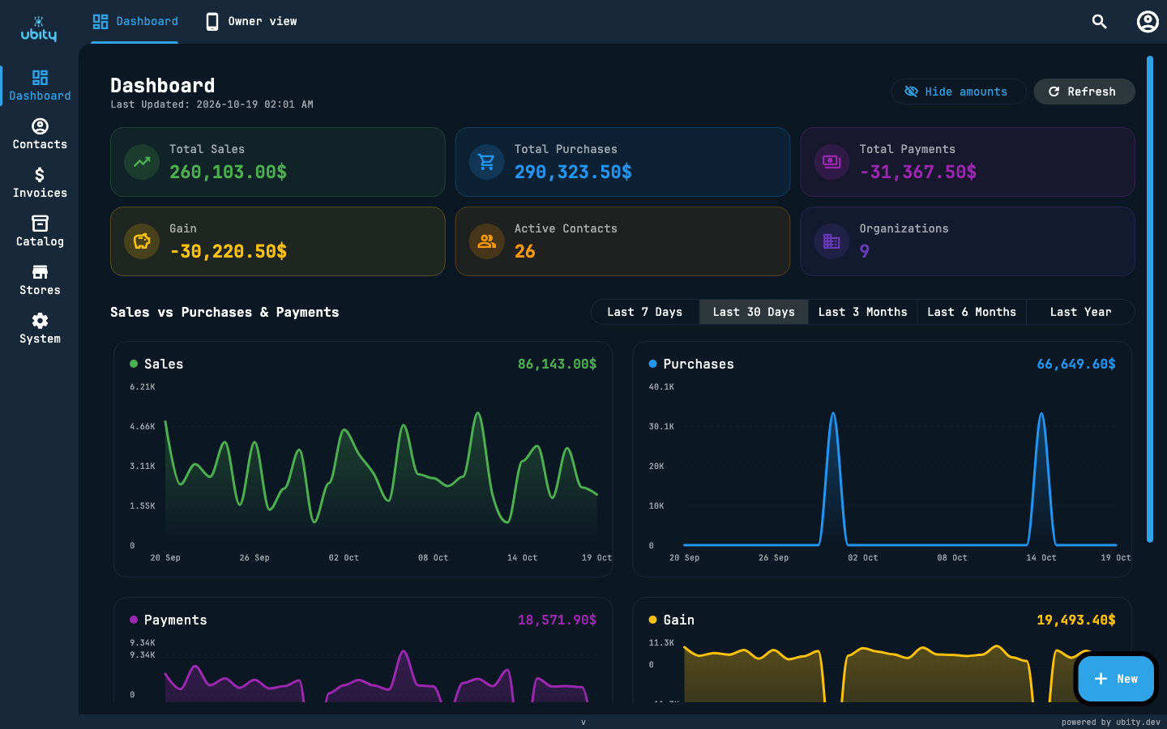Viewport: 1167px width, 729px height.
Task: Click the Payments total 18,571.90$
Action: [x=557, y=620]
